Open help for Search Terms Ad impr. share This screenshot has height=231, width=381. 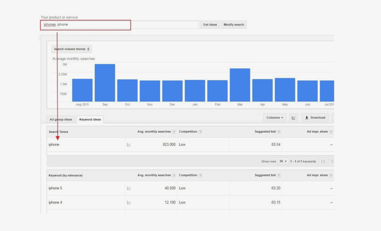(331, 132)
